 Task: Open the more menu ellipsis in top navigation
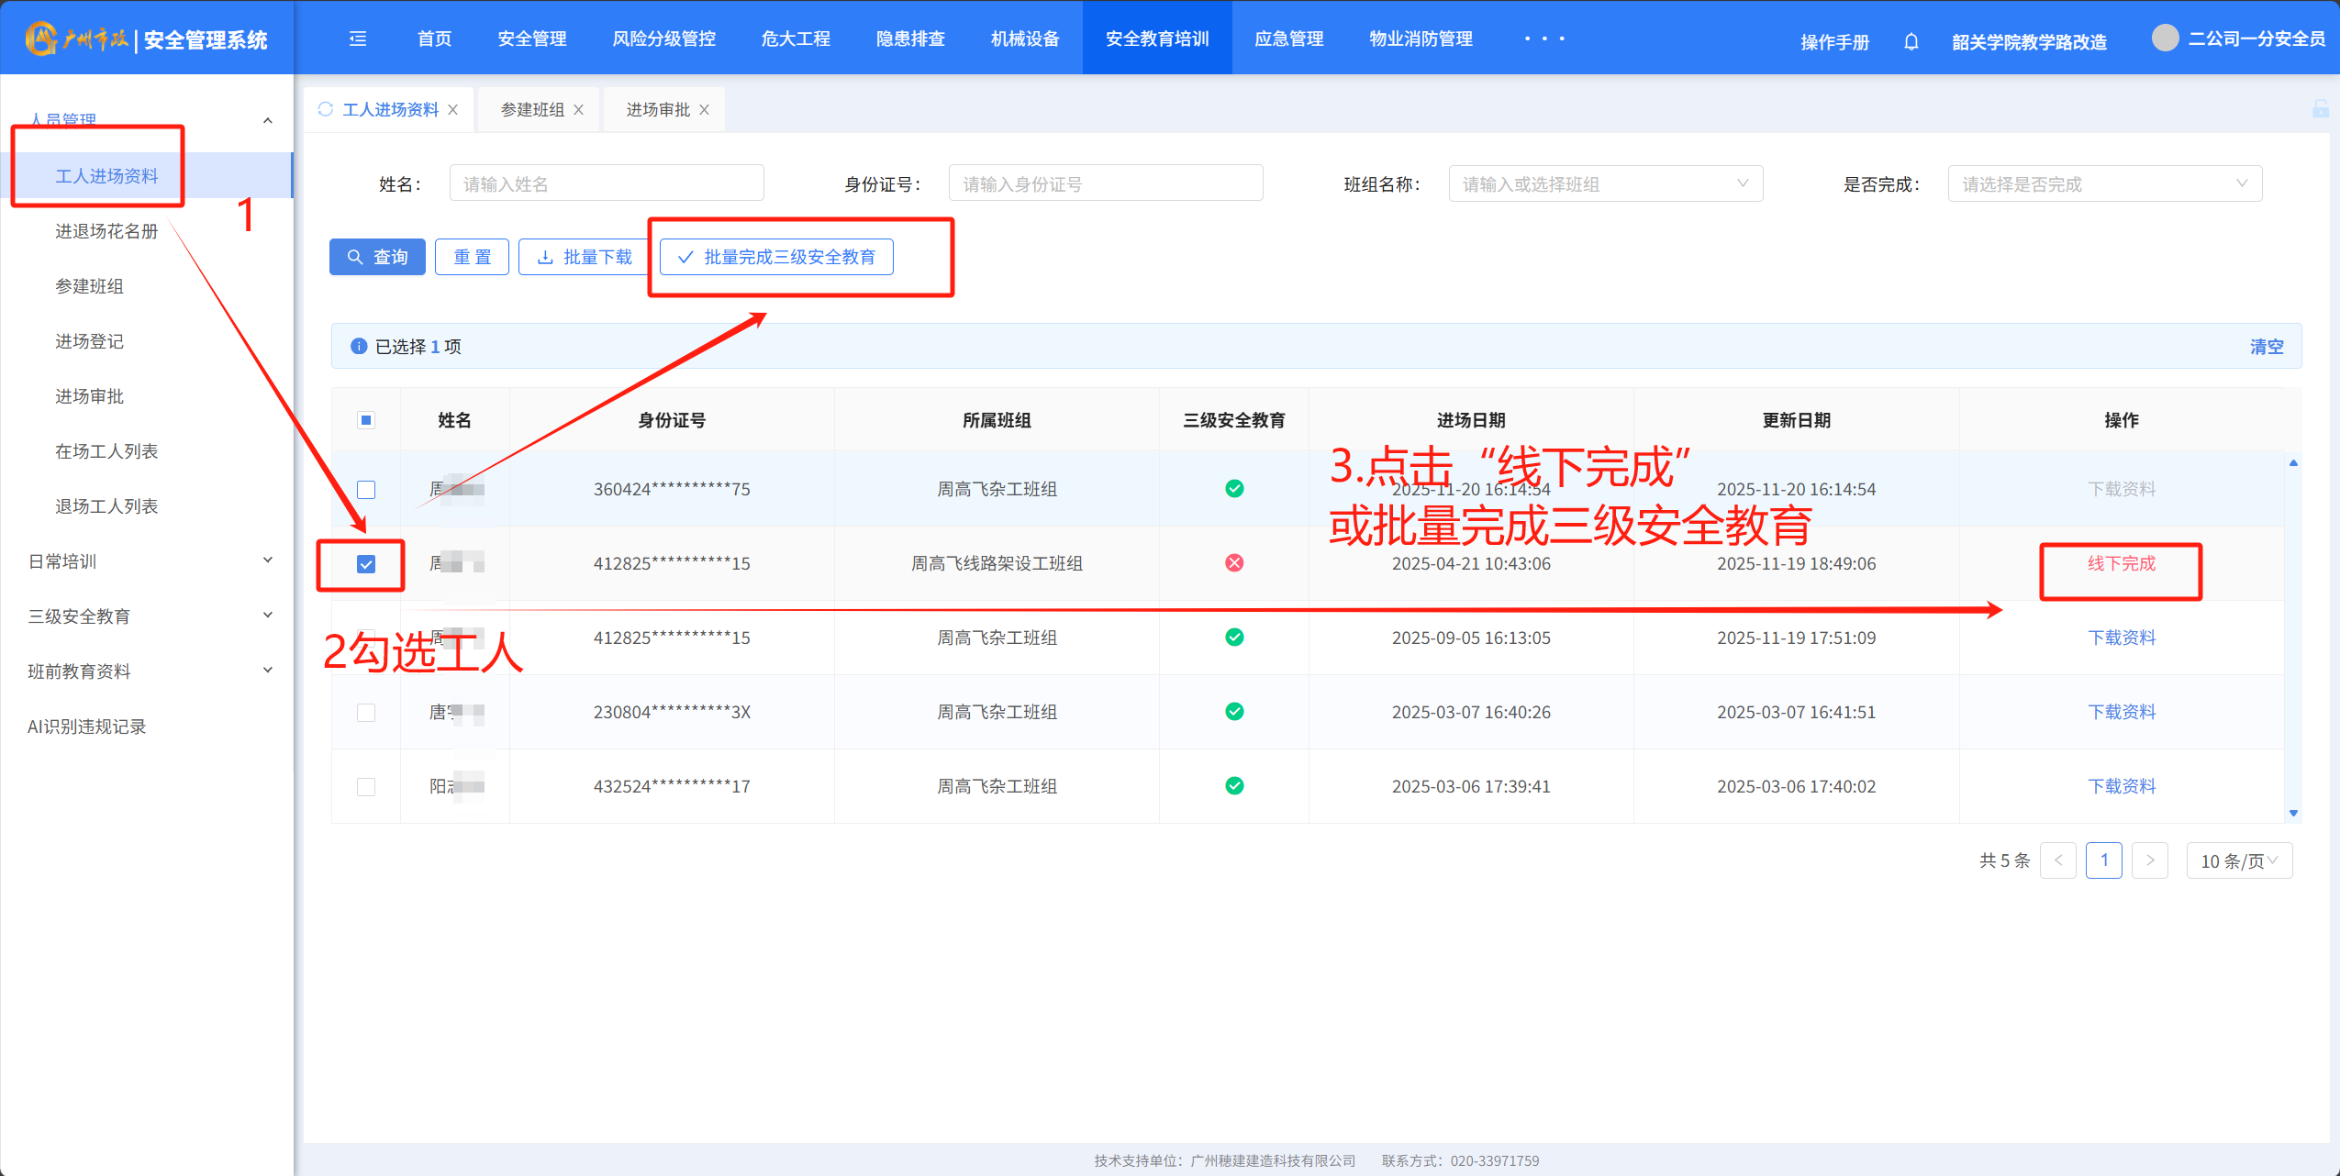click(x=1543, y=39)
